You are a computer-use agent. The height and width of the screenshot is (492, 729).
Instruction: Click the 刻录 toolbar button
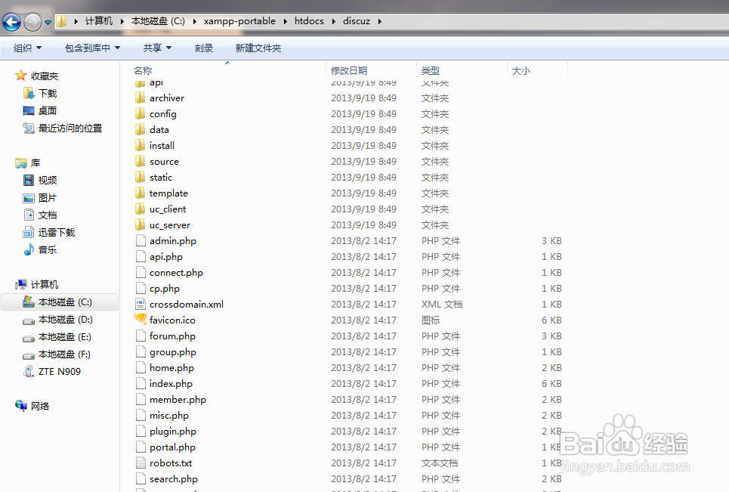(x=204, y=48)
